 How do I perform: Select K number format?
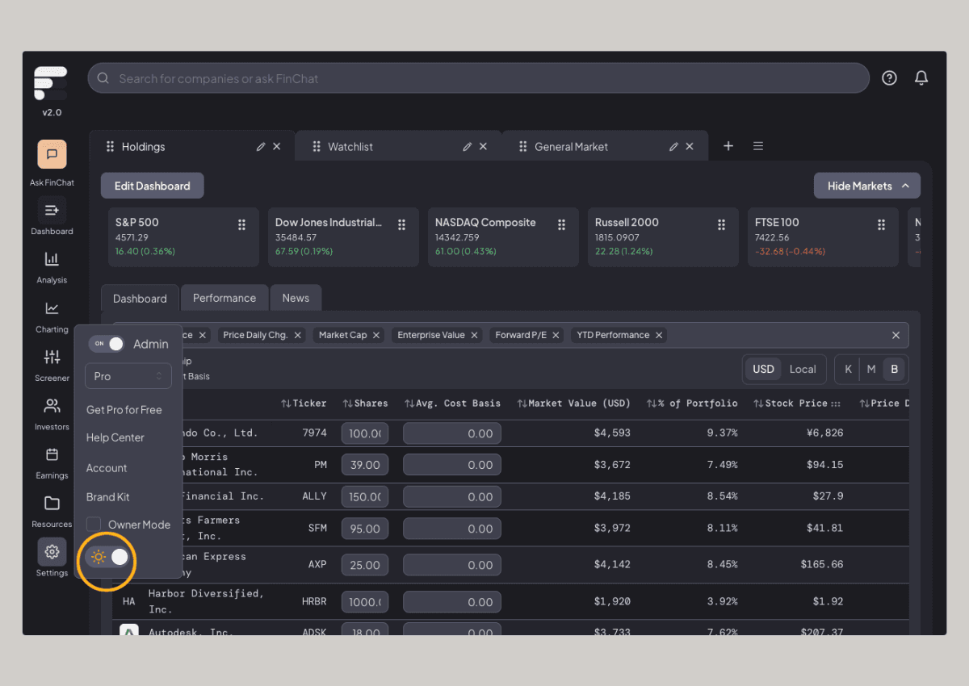pyautogui.click(x=848, y=370)
